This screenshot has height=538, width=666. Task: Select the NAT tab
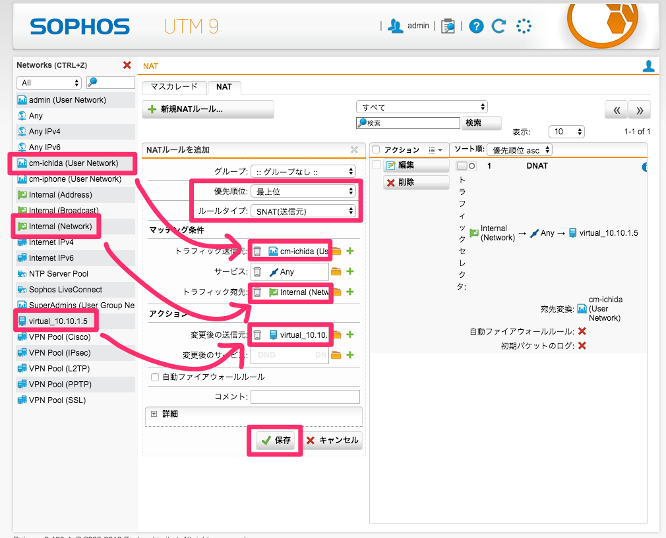pos(224,87)
